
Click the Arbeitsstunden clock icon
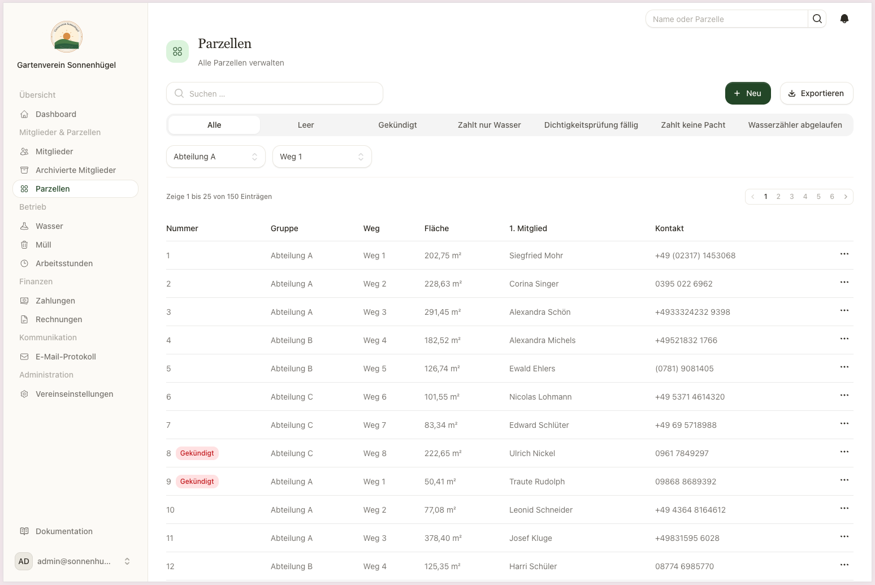tap(24, 263)
